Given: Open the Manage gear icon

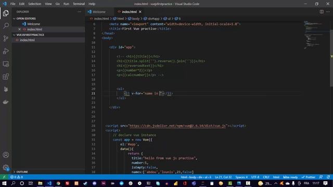Looking at the screenshot, I should (x=6, y=167).
